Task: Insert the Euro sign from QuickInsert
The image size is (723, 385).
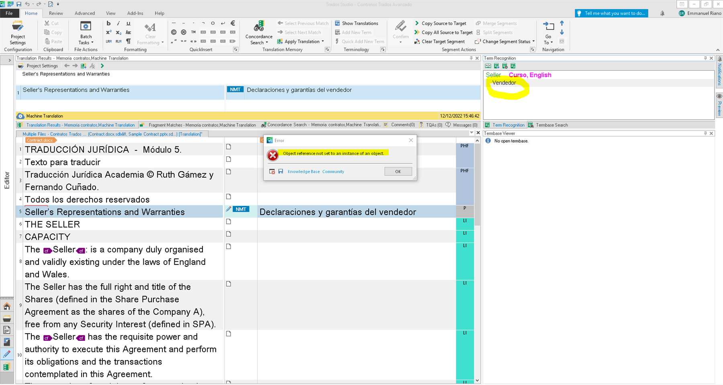Action: 233,23
